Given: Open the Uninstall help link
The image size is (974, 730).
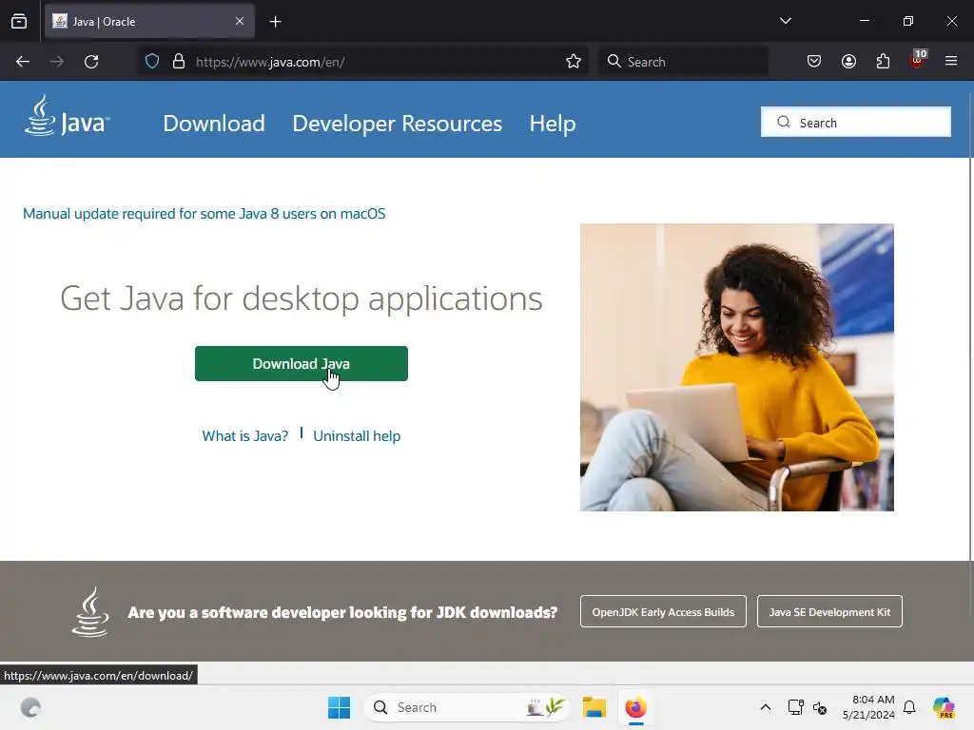Looking at the screenshot, I should [x=357, y=435].
